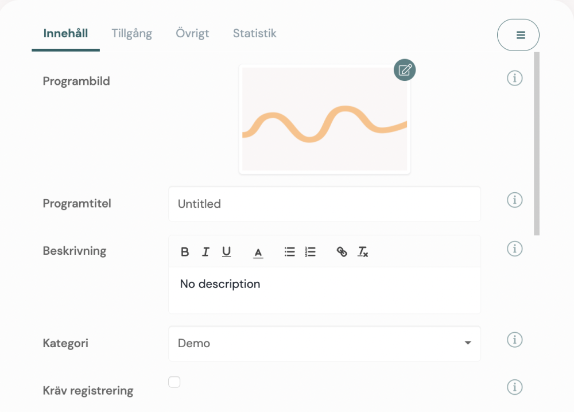Screen dimensions: 574x412
Task: Toggle underline formatting in description editor
Action: 226,252
